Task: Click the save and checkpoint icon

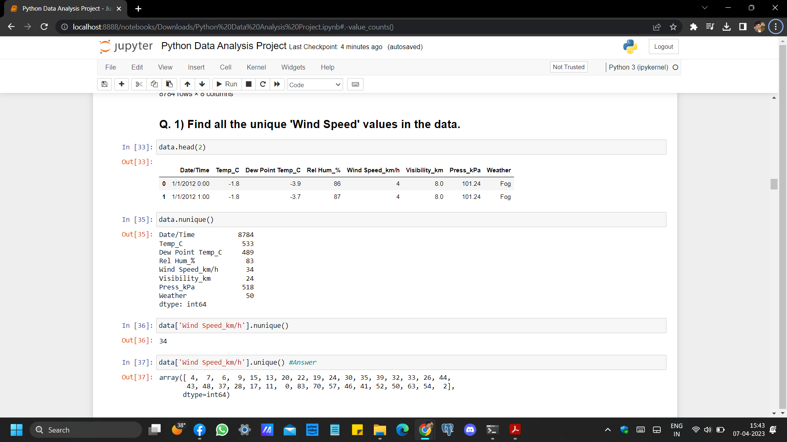Action: point(105,84)
